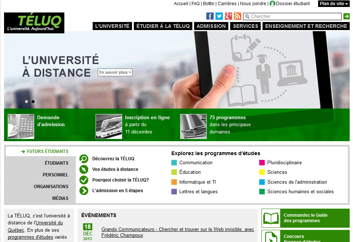Select the PERSONNEL tab
Image resolution: width=353 pixels, height=242 pixels.
point(56,175)
